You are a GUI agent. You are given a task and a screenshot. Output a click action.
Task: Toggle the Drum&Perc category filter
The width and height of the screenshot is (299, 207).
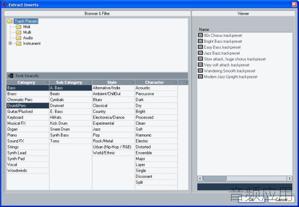click(28, 106)
